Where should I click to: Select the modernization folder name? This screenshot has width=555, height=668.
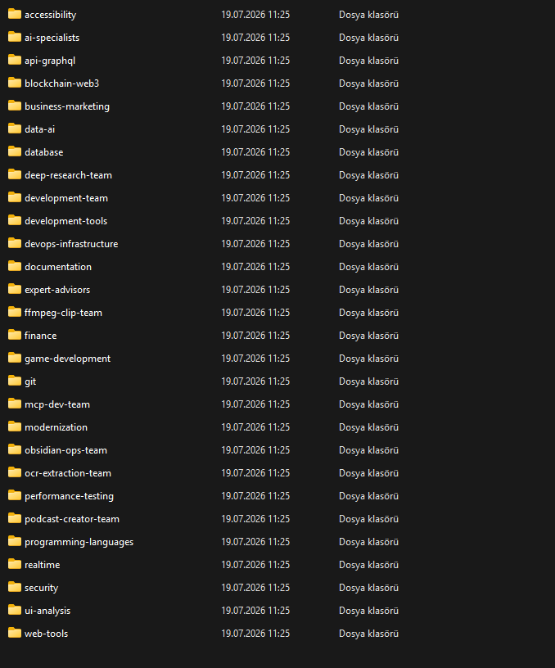pos(56,427)
